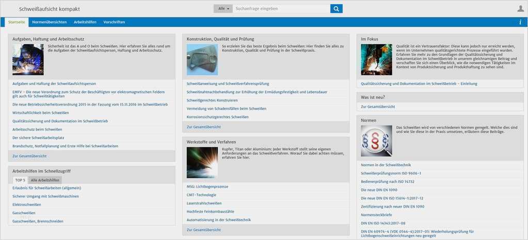Open the user profile icon
This screenshot has width=528, height=240.
[520, 9]
